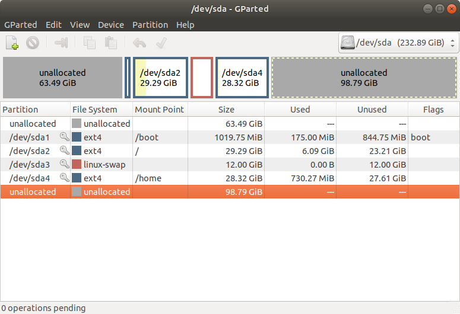Select the red swap partition block in disk map
This screenshot has width=460, height=314.
(x=202, y=78)
